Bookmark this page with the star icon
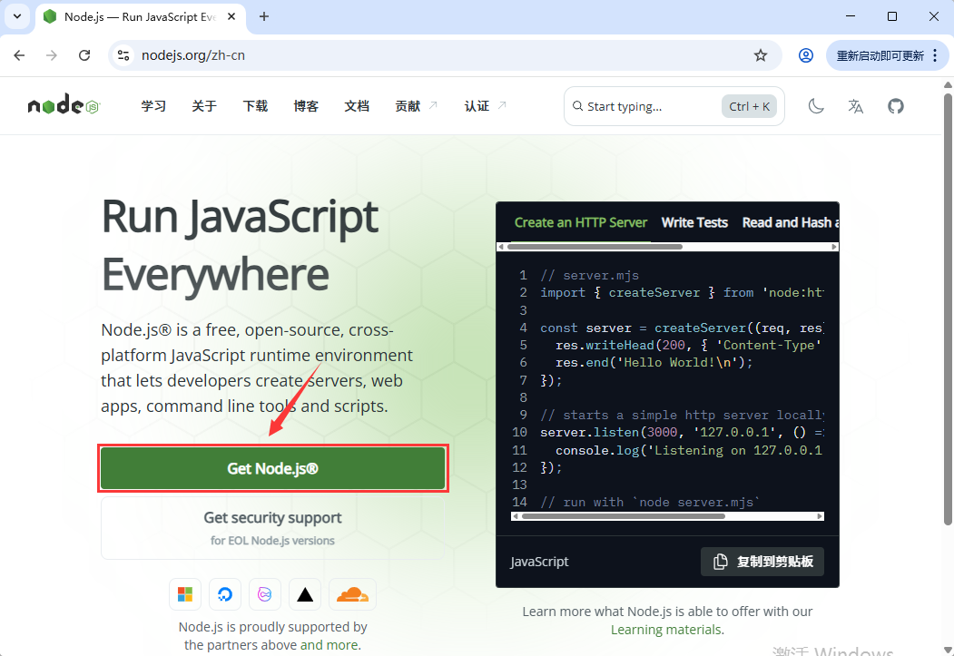This screenshot has height=656, width=954. pyautogui.click(x=761, y=55)
